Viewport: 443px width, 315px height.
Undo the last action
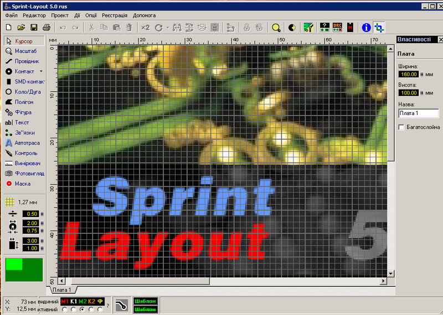coord(63,27)
